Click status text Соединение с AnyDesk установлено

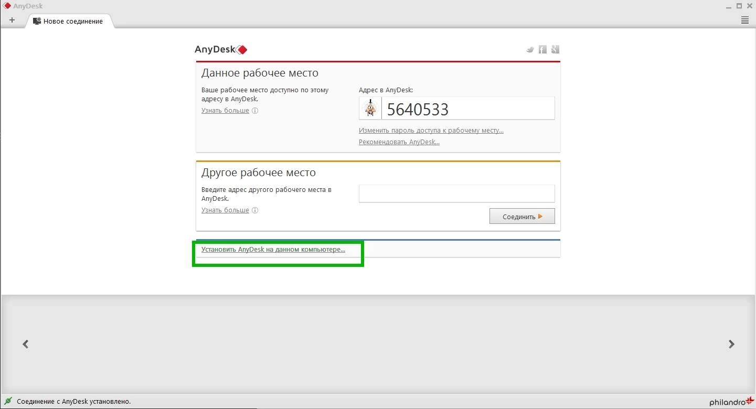(x=74, y=402)
